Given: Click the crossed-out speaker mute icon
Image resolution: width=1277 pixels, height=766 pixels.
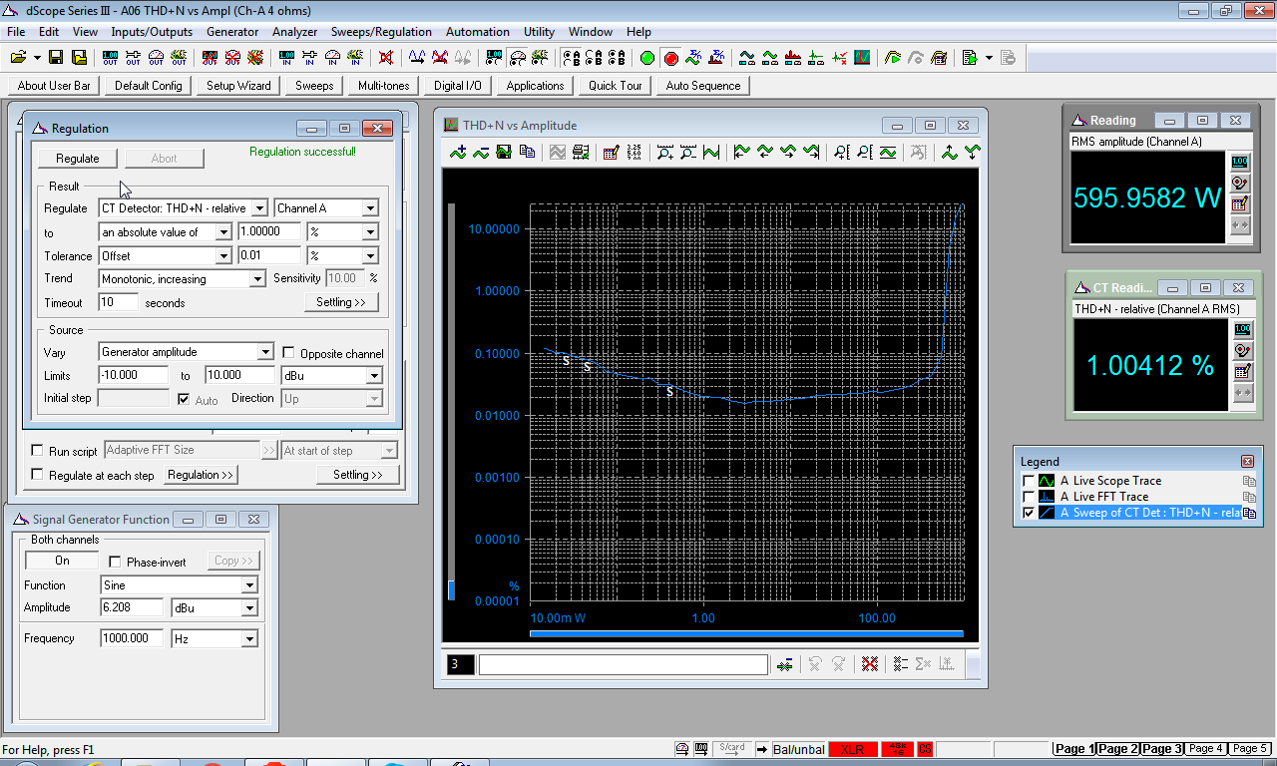Looking at the screenshot, I should click(x=386, y=57).
